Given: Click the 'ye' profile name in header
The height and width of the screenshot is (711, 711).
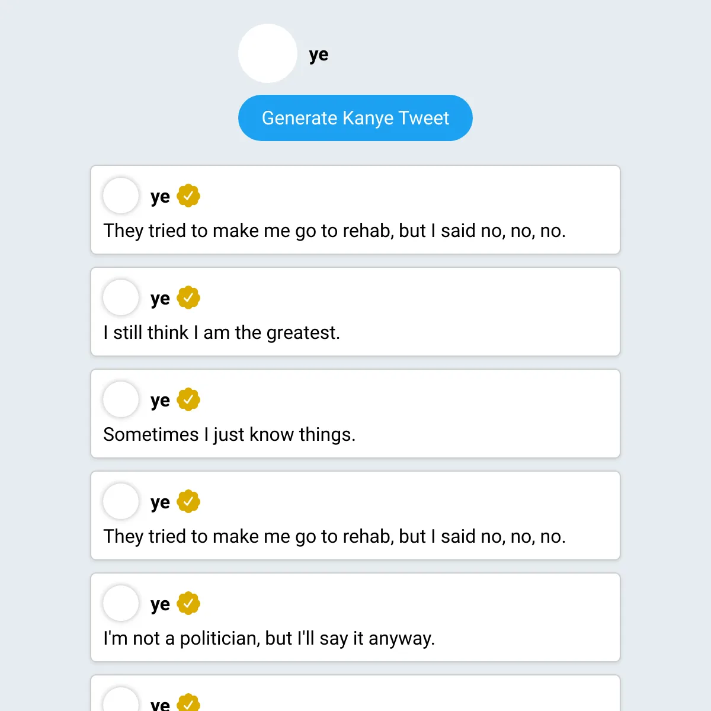Looking at the screenshot, I should (x=319, y=55).
